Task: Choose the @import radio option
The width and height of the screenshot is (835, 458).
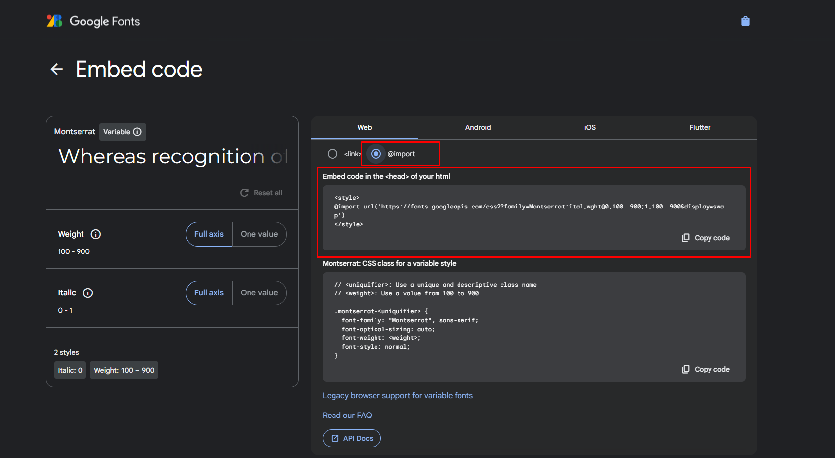Action: coord(376,154)
